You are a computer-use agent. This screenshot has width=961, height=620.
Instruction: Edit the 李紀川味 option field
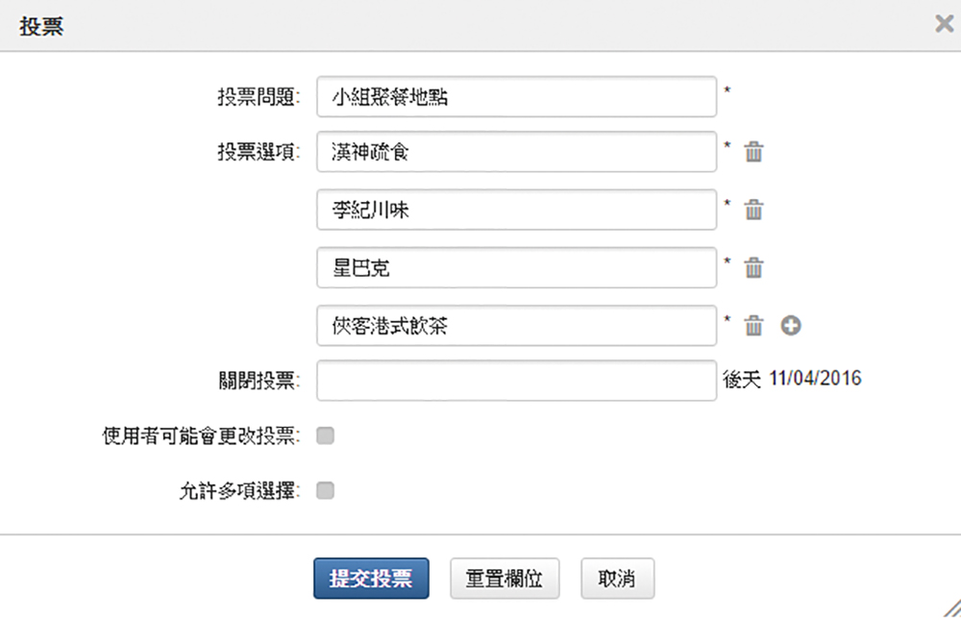(x=517, y=210)
